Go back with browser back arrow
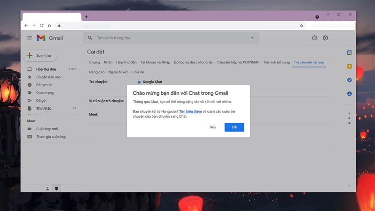Viewport: 375px width, 211px height. pos(26,25)
